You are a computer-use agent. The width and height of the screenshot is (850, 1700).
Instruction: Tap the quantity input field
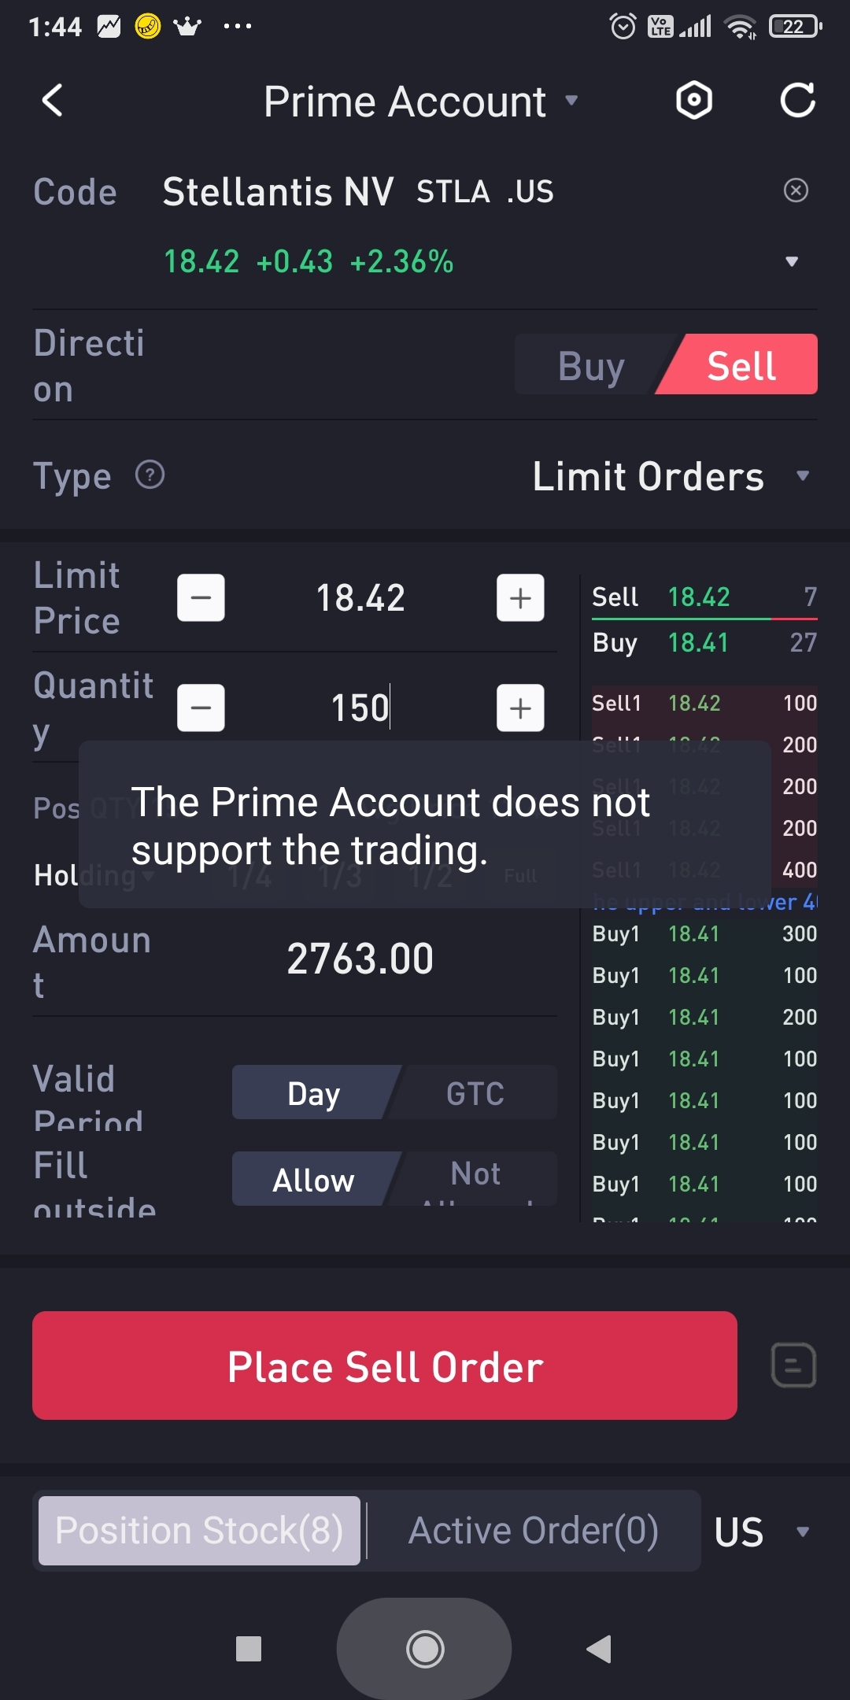360,708
